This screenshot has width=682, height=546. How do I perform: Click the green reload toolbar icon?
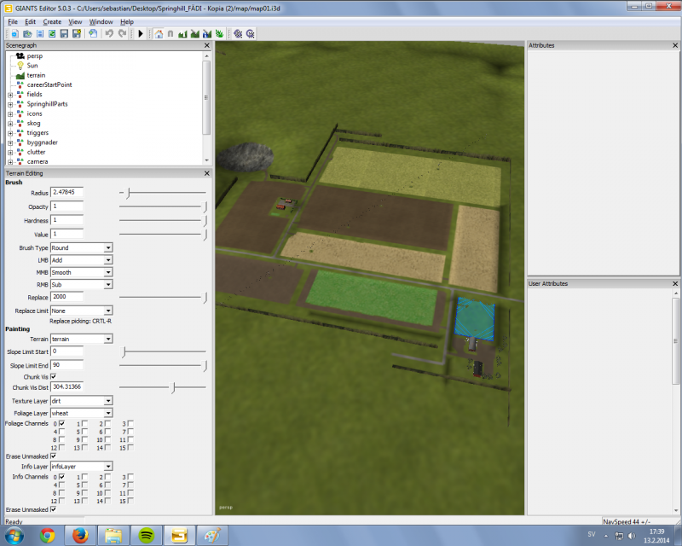(x=52, y=33)
